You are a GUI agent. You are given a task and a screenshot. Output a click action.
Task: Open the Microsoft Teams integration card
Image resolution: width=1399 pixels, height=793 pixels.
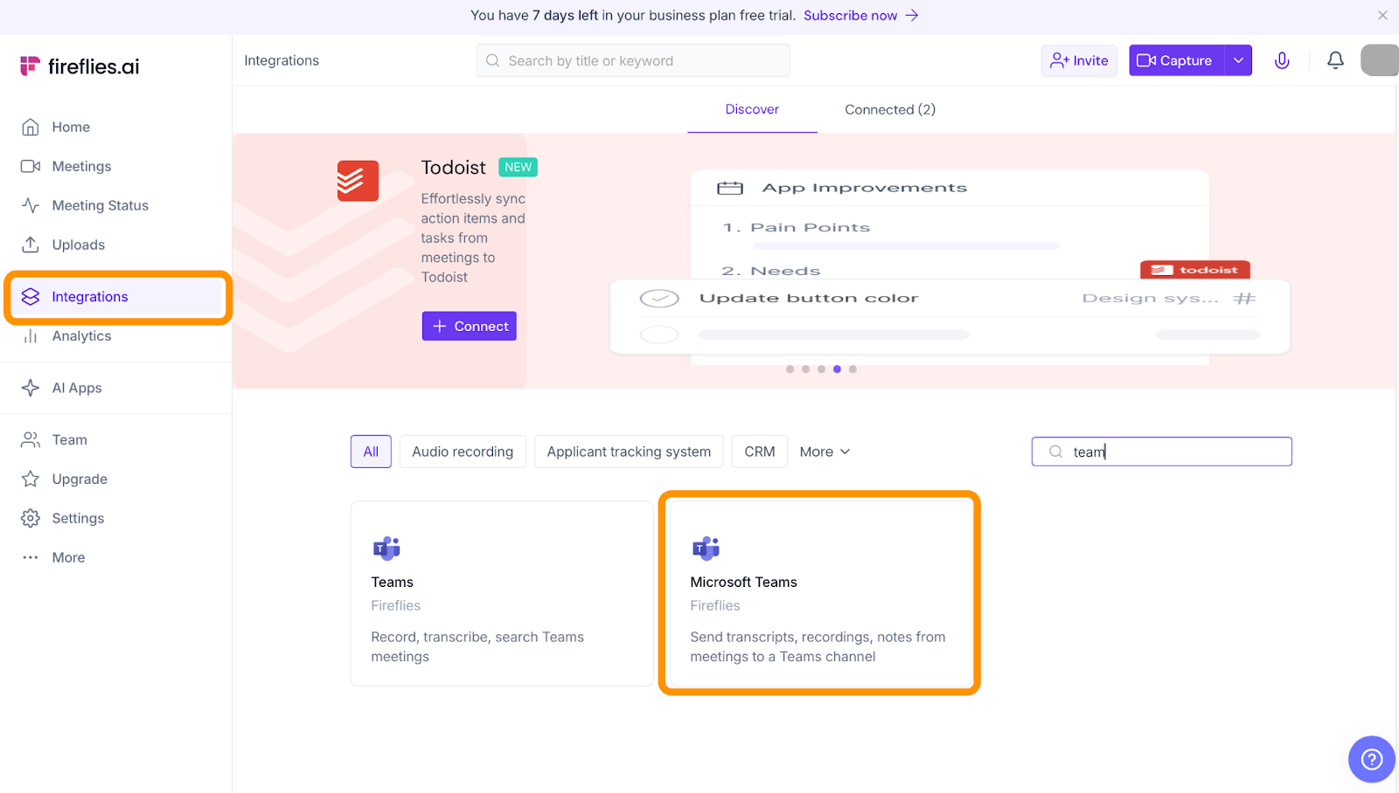(x=818, y=593)
